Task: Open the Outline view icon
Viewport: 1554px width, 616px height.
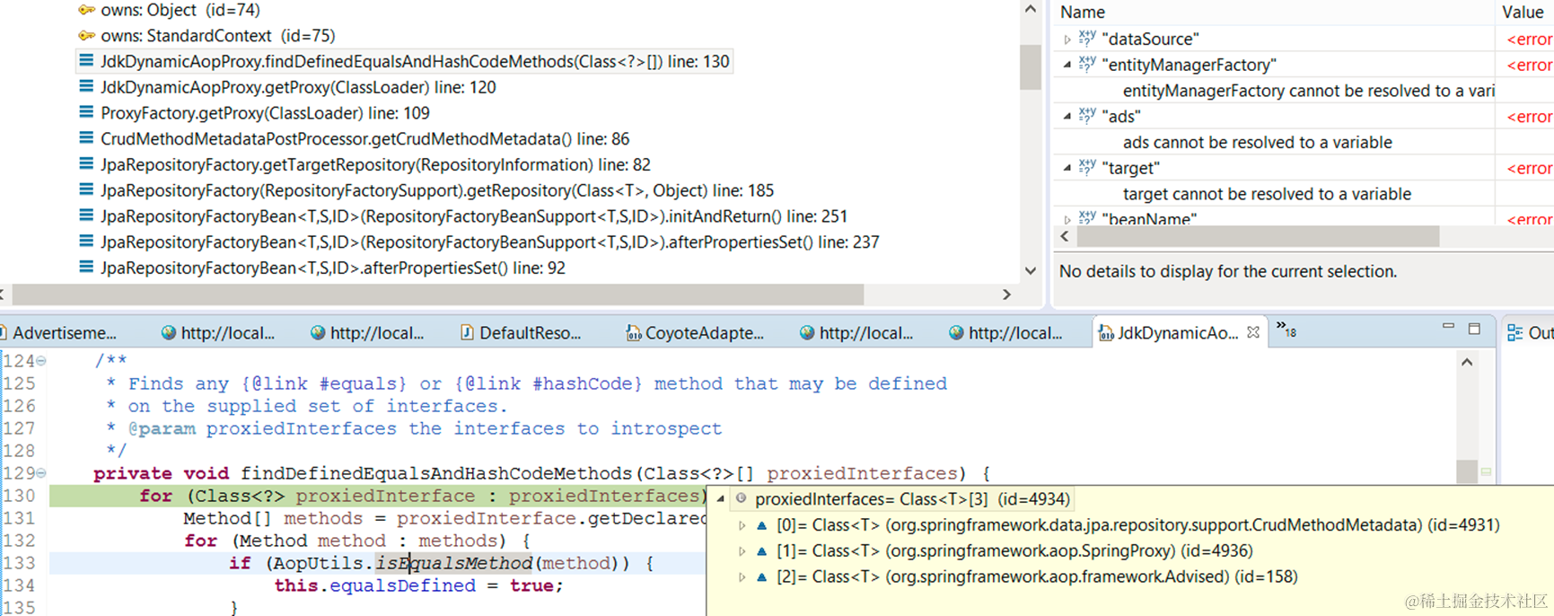Action: click(x=1514, y=332)
